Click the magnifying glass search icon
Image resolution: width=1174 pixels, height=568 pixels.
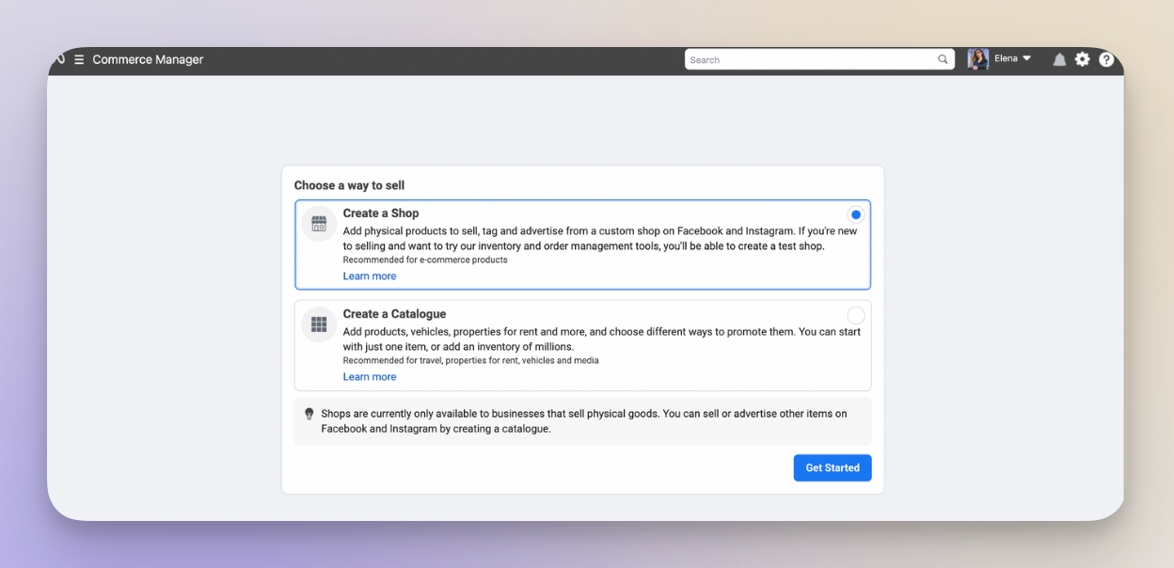943,59
